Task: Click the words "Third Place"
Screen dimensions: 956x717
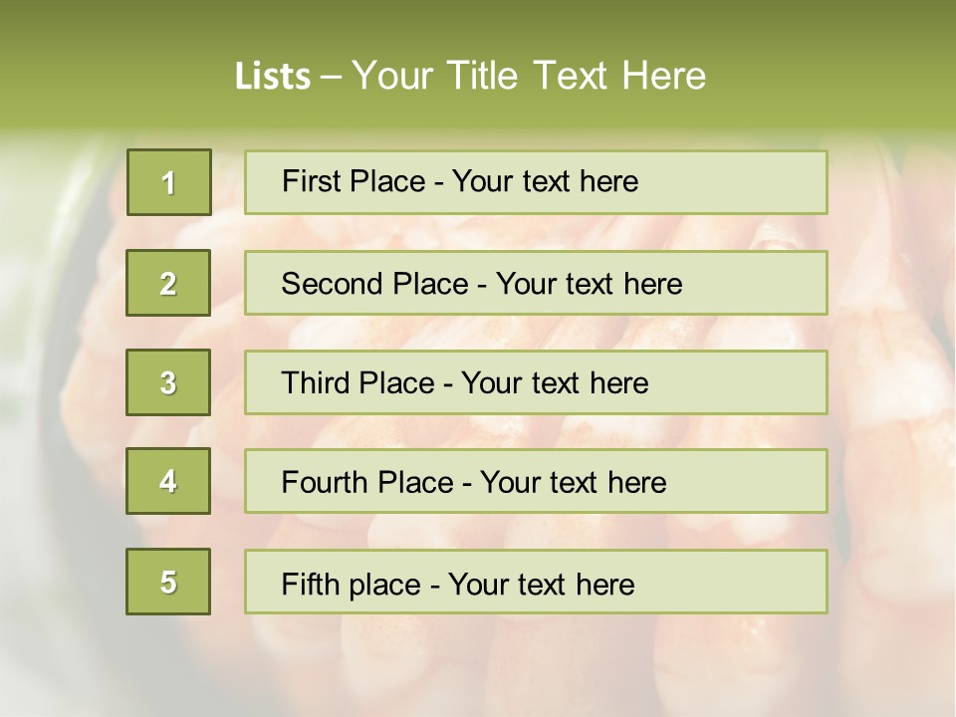Action: click(x=358, y=383)
